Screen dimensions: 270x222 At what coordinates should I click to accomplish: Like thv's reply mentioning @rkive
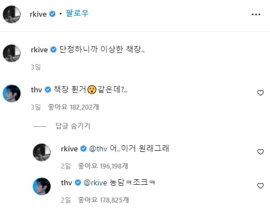(x=261, y=186)
